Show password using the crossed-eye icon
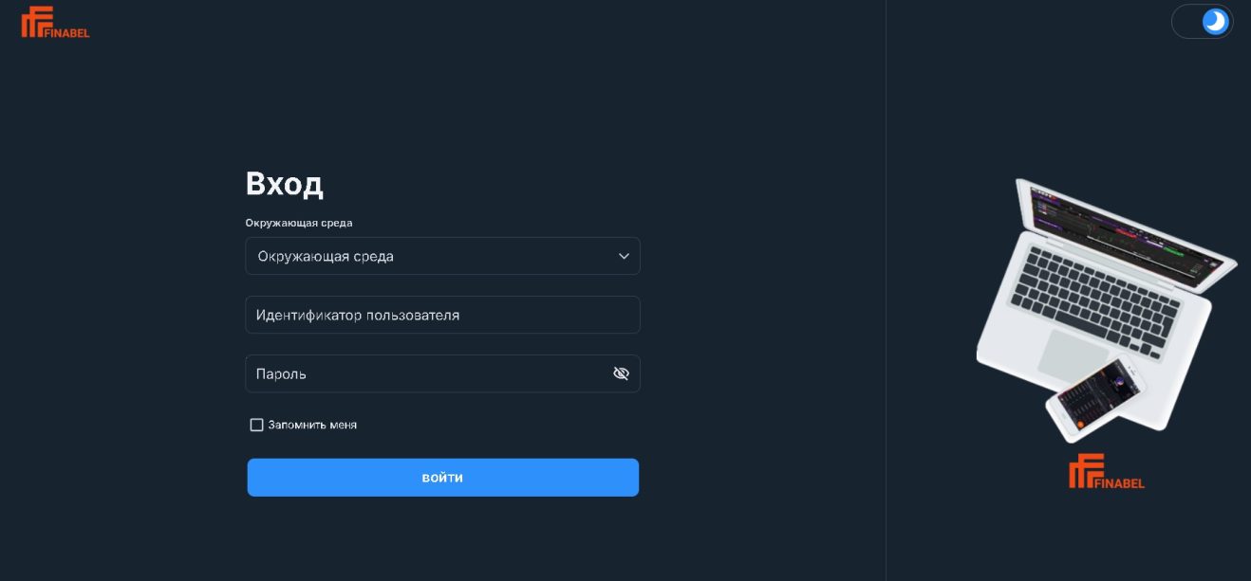 pyautogui.click(x=621, y=373)
